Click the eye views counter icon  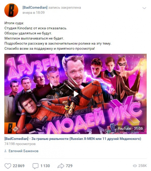coord(135,166)
